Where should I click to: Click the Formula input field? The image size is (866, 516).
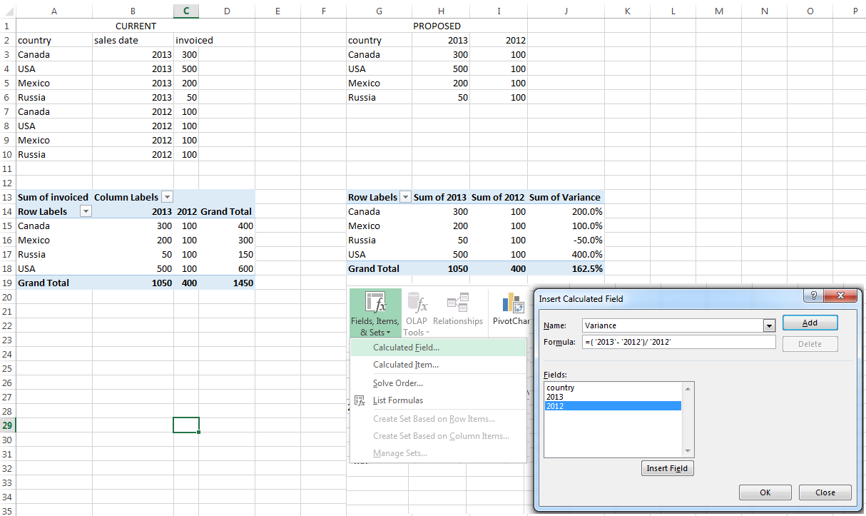[678, 342]
